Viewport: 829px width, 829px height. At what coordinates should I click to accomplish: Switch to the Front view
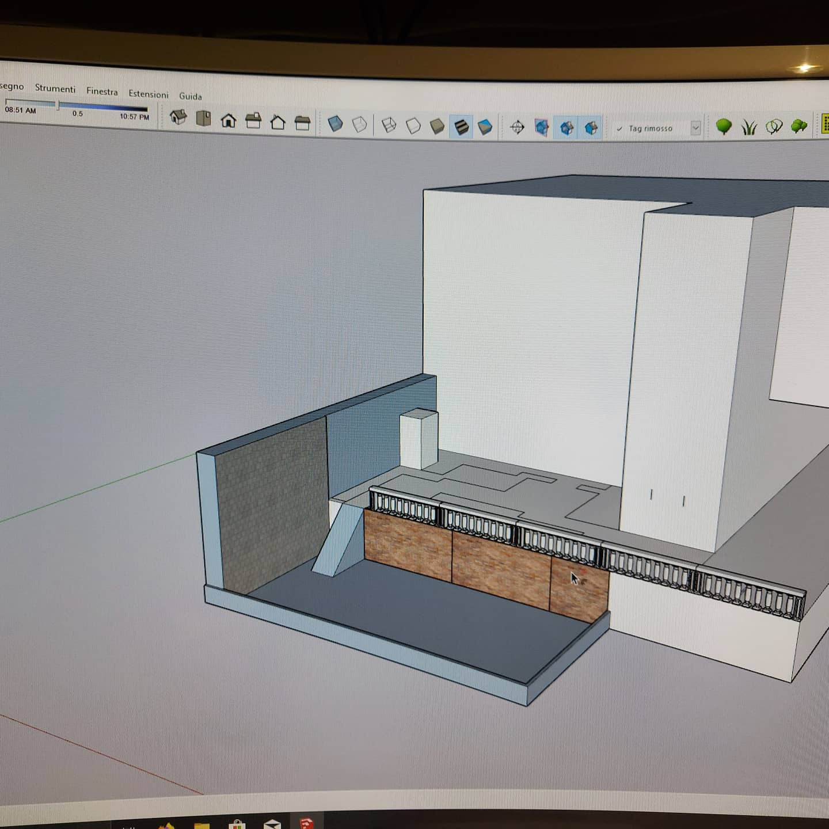[x=229, y=120]
